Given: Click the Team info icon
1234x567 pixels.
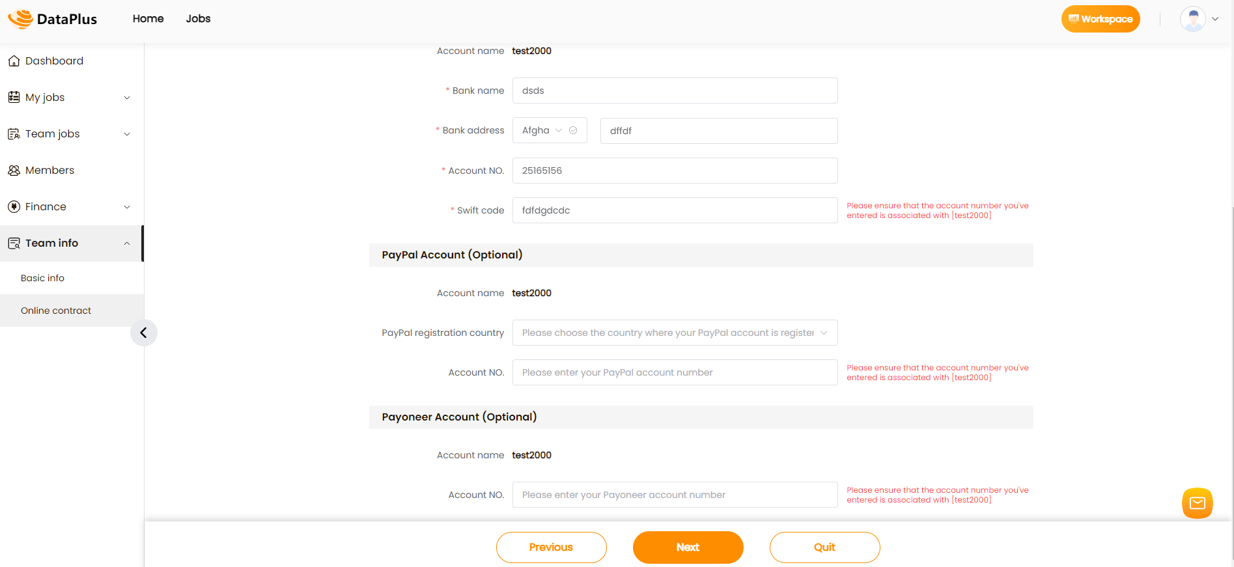Looking at the screenshot, I should (x=14, y=243).
